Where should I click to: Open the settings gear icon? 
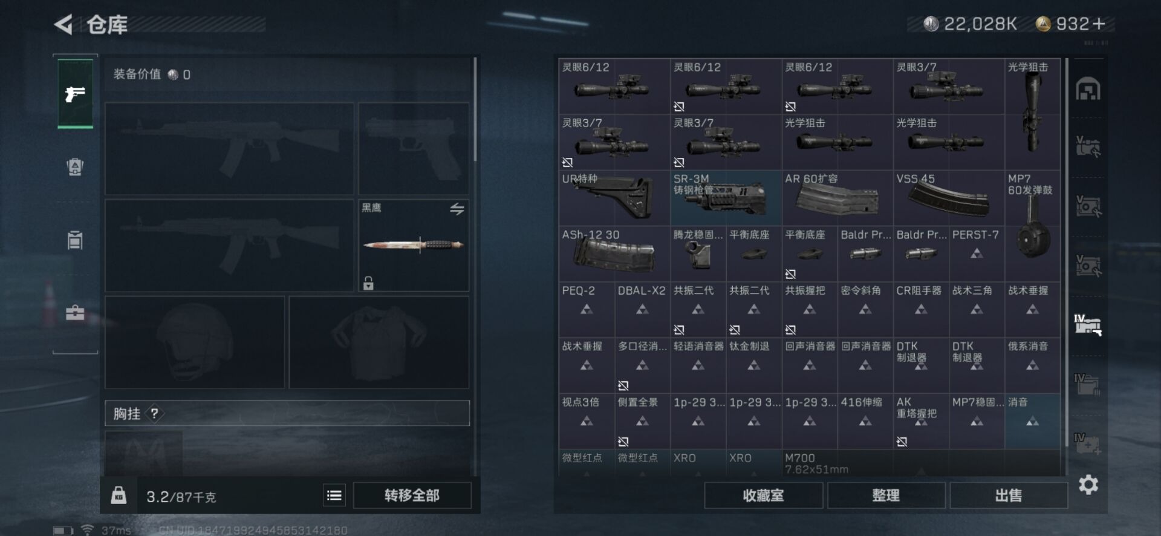tap(1088, 485)
